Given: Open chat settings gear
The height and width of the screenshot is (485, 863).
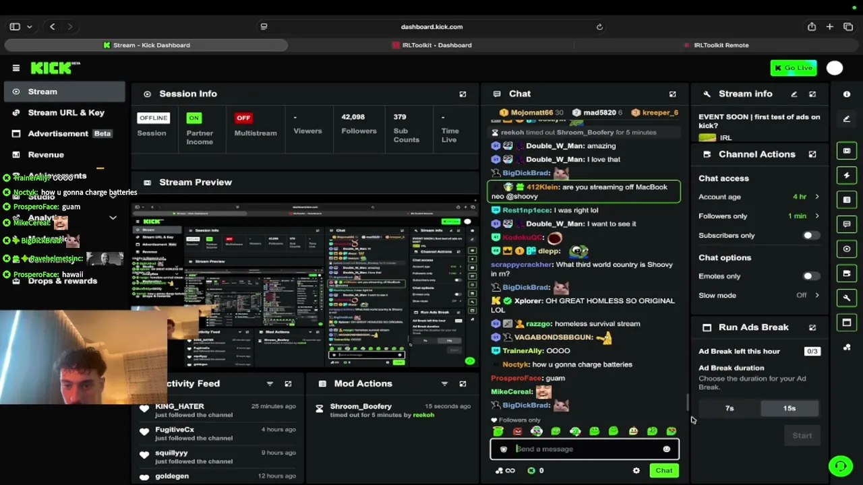Looking at the screenshot, I should pos(636,471).
